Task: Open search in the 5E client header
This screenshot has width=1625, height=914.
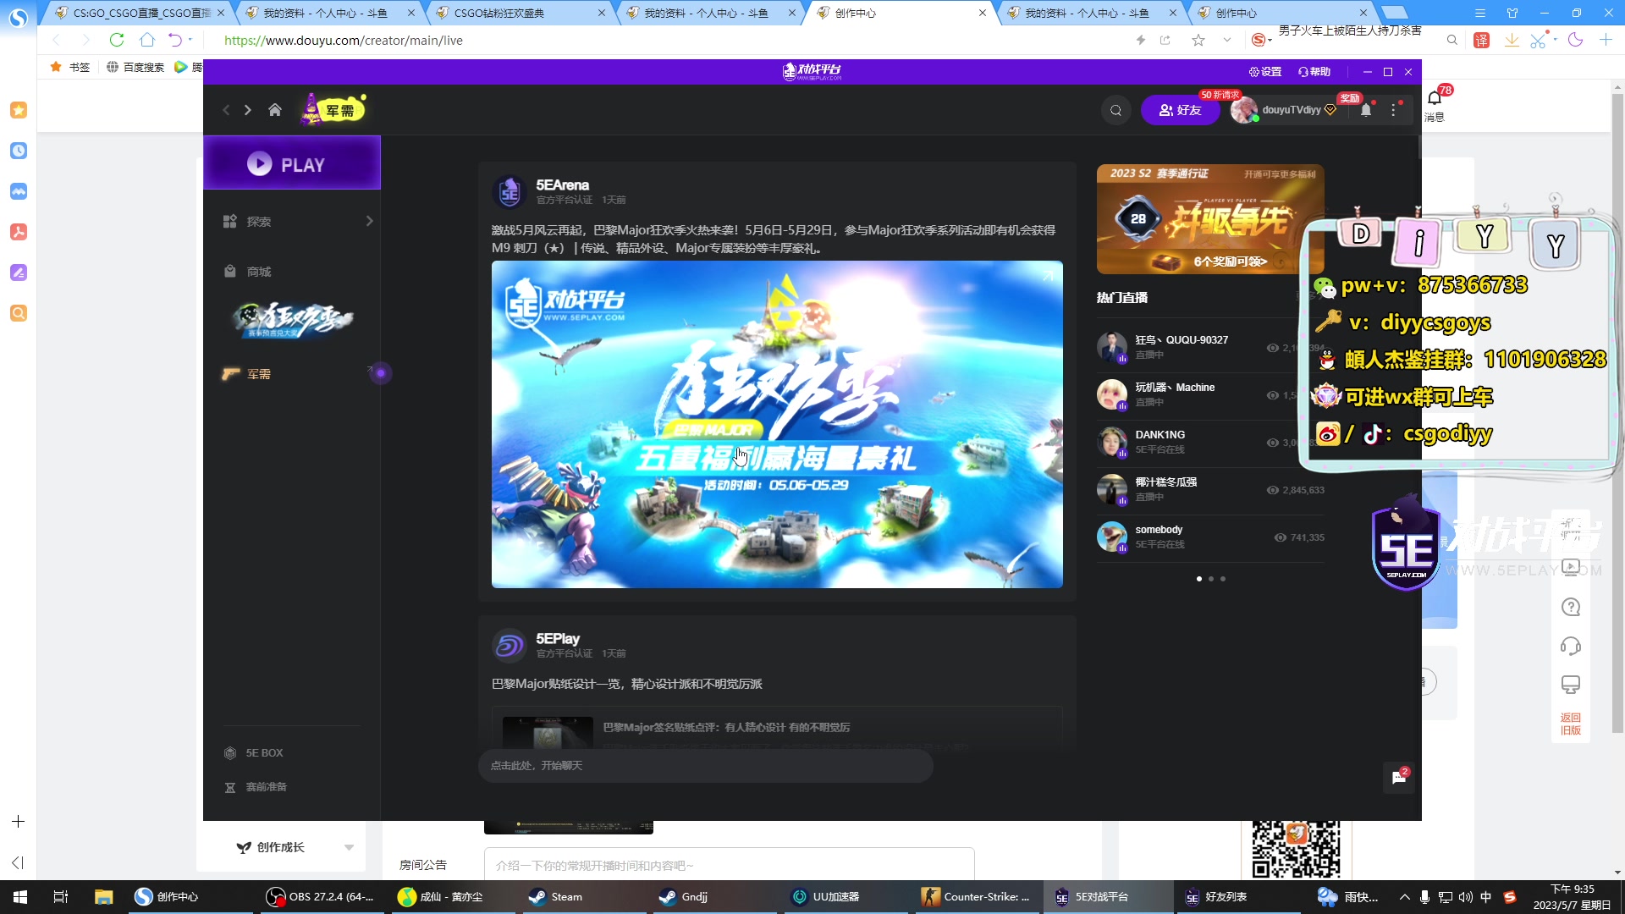Action: [1115, 110]
